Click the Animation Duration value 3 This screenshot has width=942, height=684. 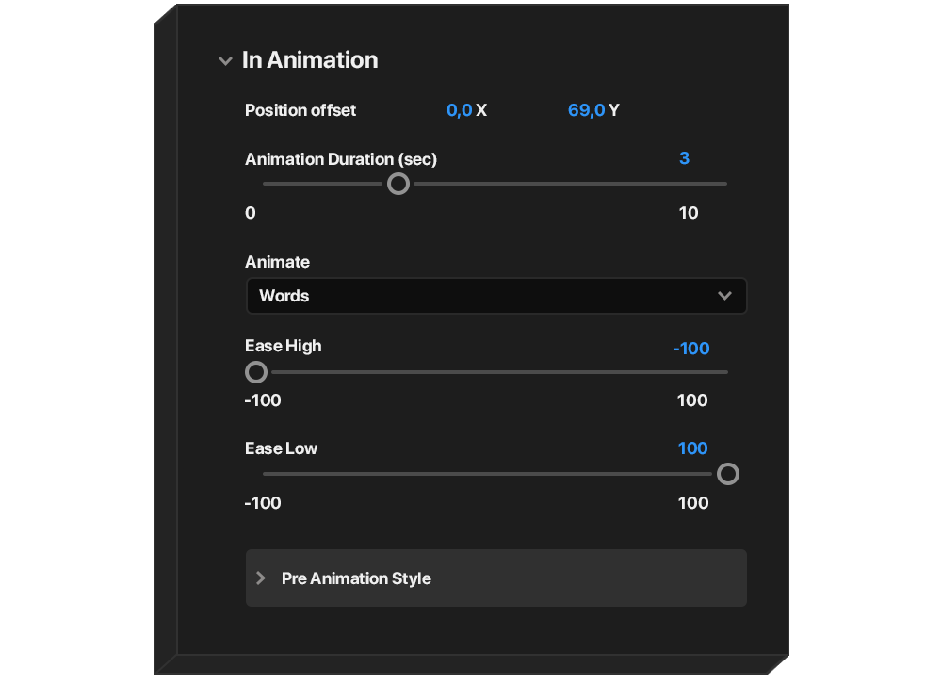tap(684, 158)
